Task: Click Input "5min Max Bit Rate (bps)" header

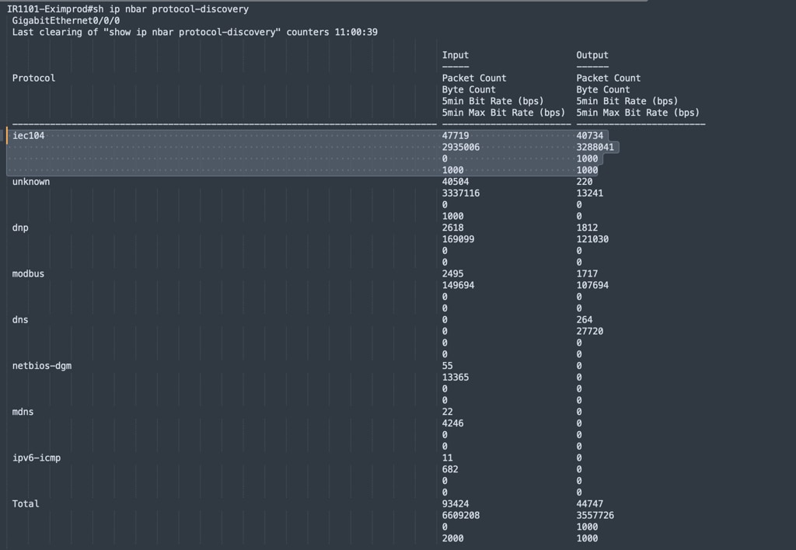Action: [x=503, y=113]
